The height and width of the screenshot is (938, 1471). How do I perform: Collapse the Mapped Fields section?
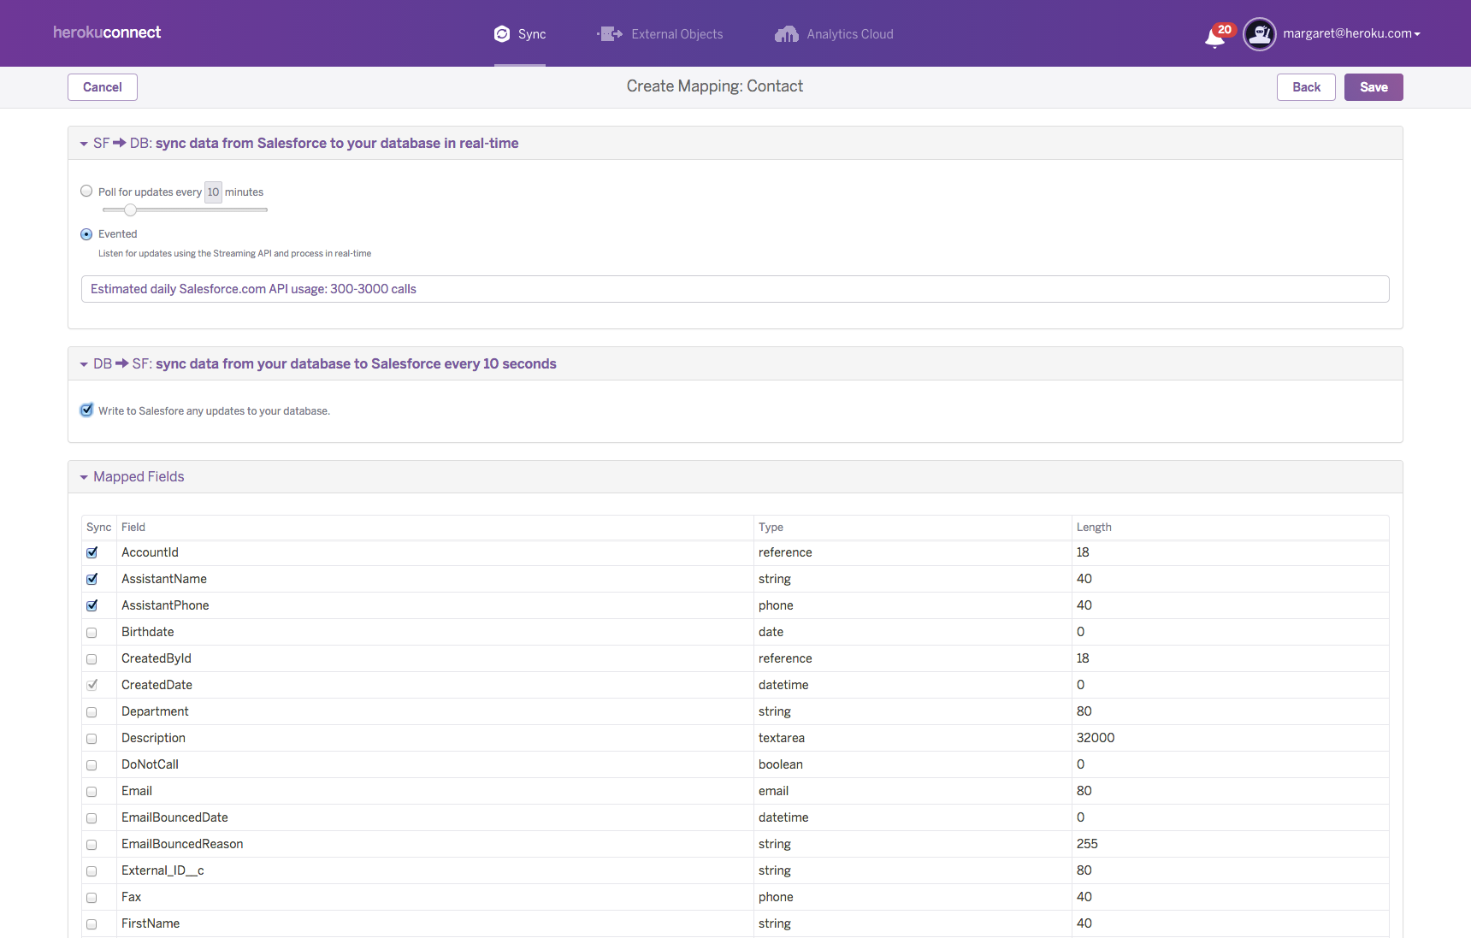click(83, 477)
